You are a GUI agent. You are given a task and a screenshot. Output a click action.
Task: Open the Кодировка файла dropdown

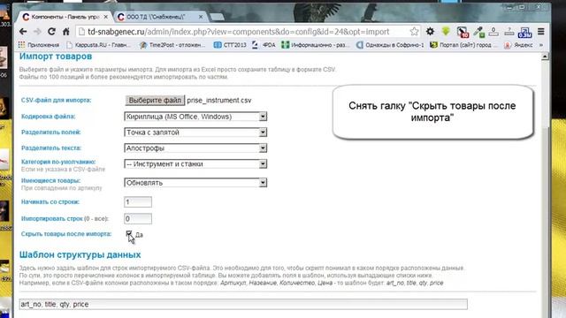(195, 117)
